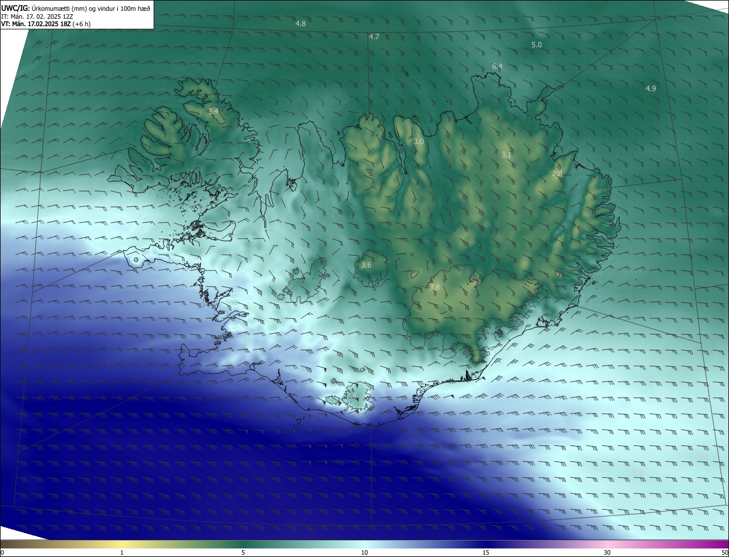This screenshot has width=729, height=557.
Task: Click the "Úrkomumætti (mm) og vindur" heading text
Action: (73, 8)
